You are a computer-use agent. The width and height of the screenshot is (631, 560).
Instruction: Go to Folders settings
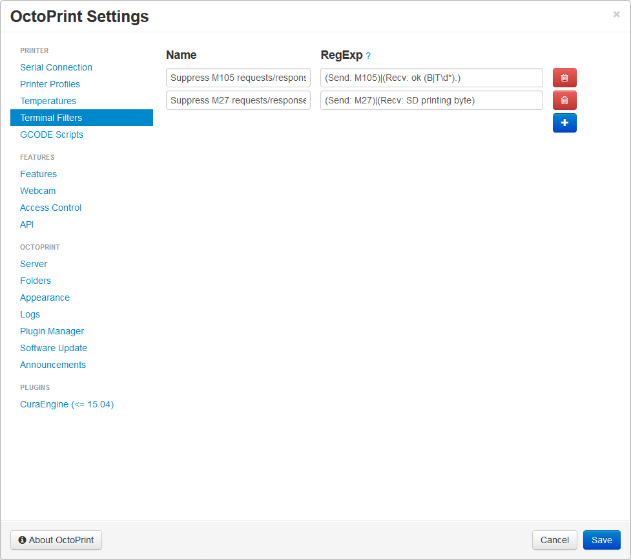coord(36,281)
